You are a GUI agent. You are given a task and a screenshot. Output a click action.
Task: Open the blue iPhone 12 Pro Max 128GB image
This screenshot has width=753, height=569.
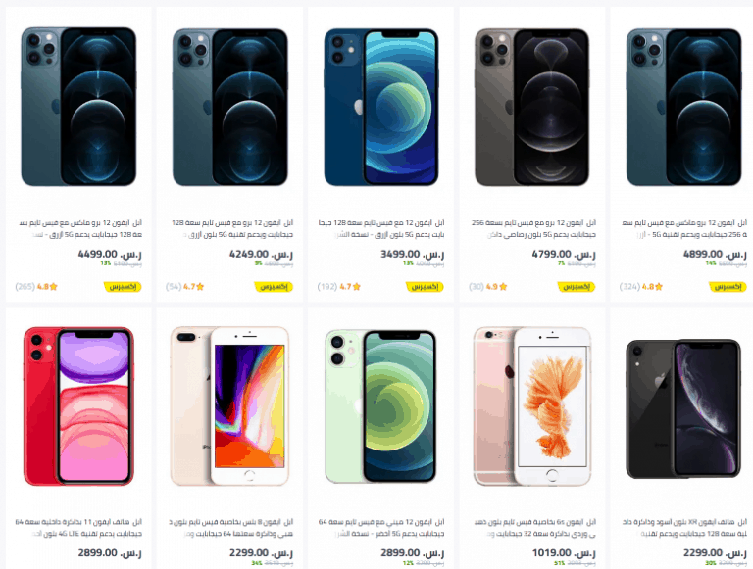coord(78,107)
